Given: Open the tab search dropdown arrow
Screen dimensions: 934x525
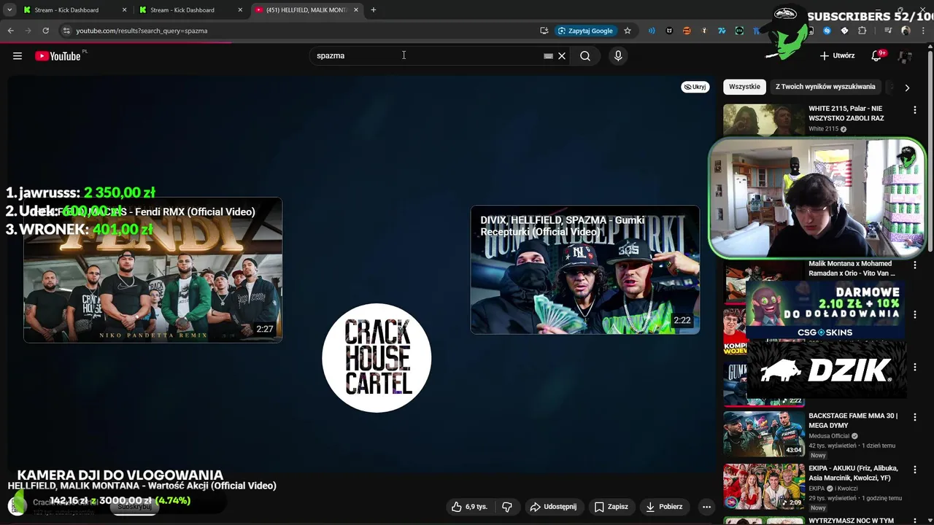Looking at the screenshot, I should coord(9,10).
